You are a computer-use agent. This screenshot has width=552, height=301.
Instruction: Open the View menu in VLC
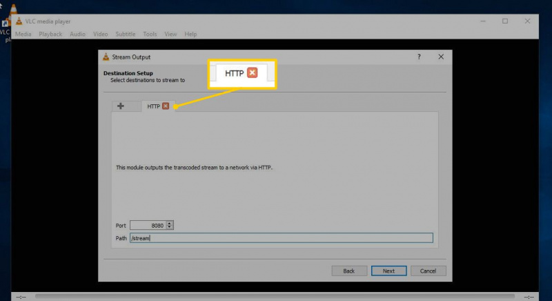coord(170,34)
